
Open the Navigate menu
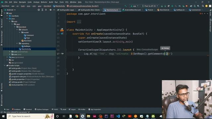pos(23,2)
